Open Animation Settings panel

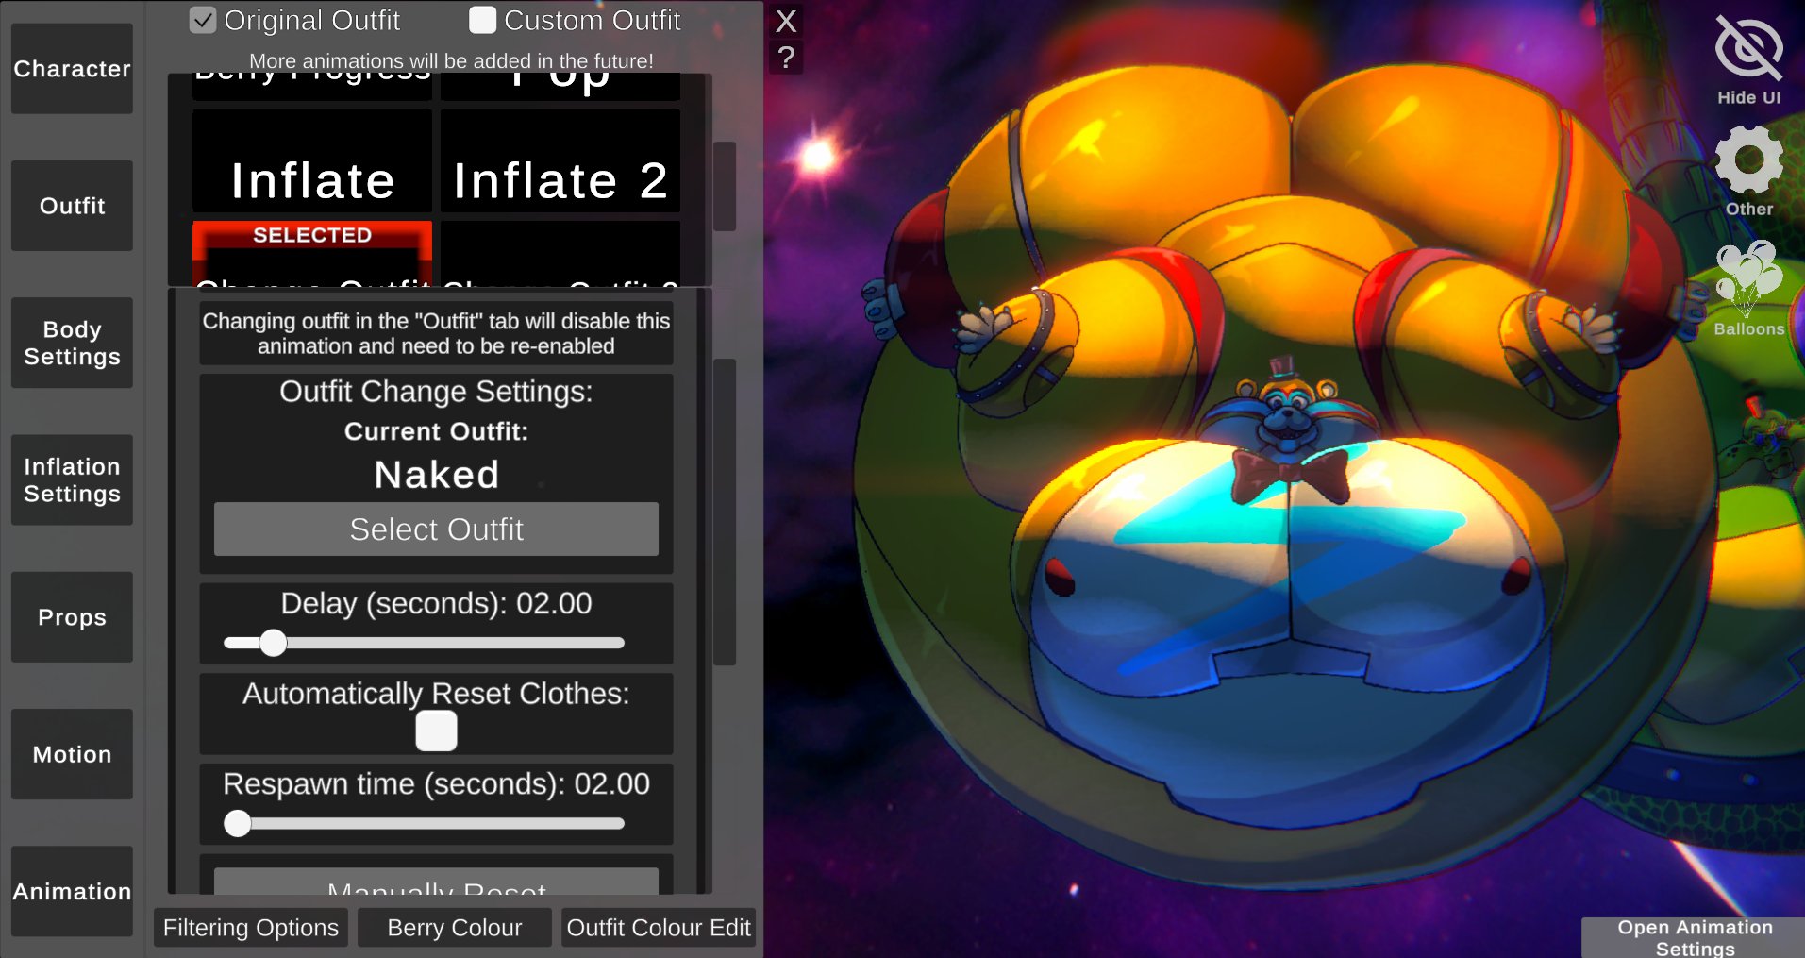click(1694, 937)
